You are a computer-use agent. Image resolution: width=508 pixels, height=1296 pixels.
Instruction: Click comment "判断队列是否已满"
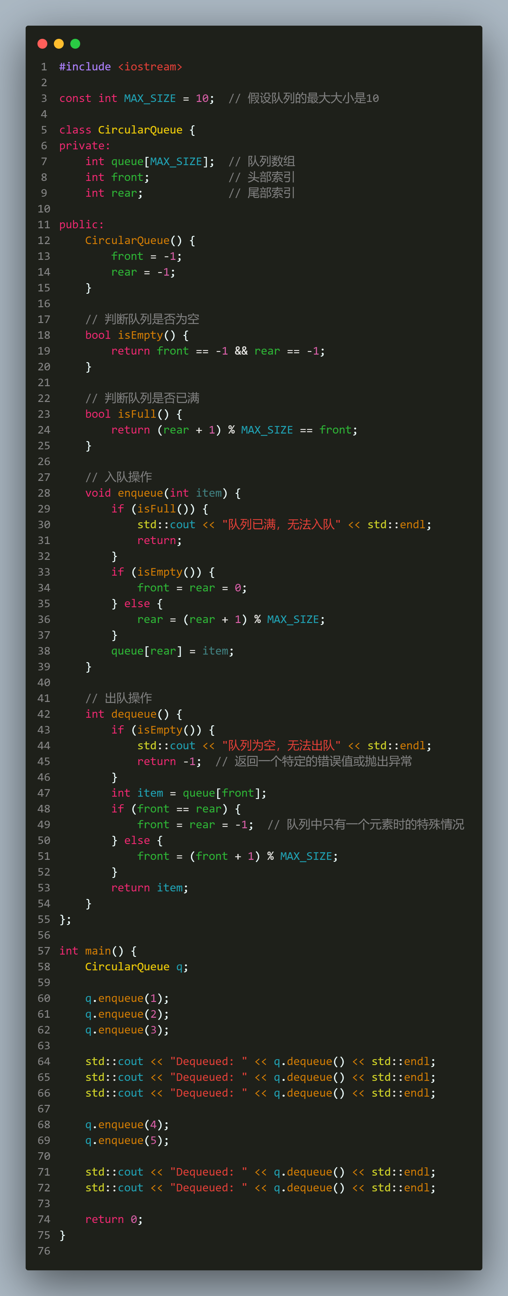coord(152,398)
